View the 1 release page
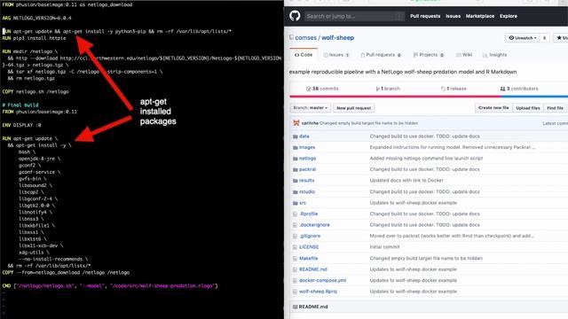Viewport: 568px width, 319px height. [454, 89]
